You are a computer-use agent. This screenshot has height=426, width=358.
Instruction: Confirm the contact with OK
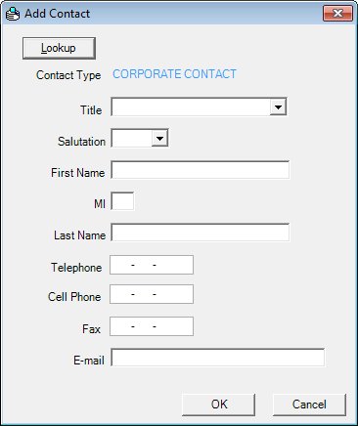(x=219, y=405)
